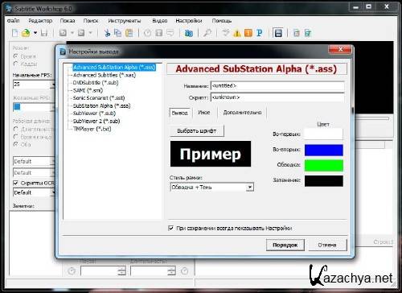
Task: Click the blue letter P toolbar icon
Action: pyautogui.click(x=259, y=33)
